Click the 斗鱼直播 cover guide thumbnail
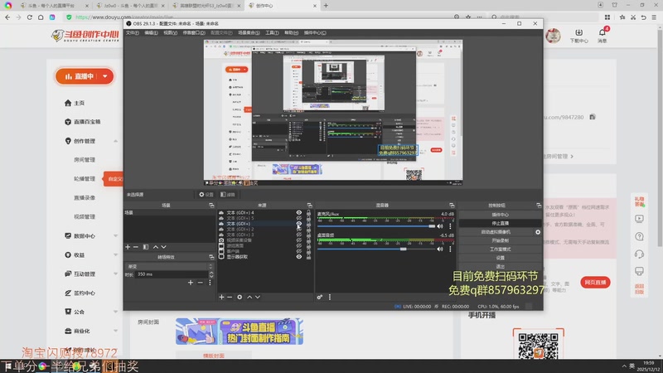This screenshot has height=373, width=663. coord(240,332)
